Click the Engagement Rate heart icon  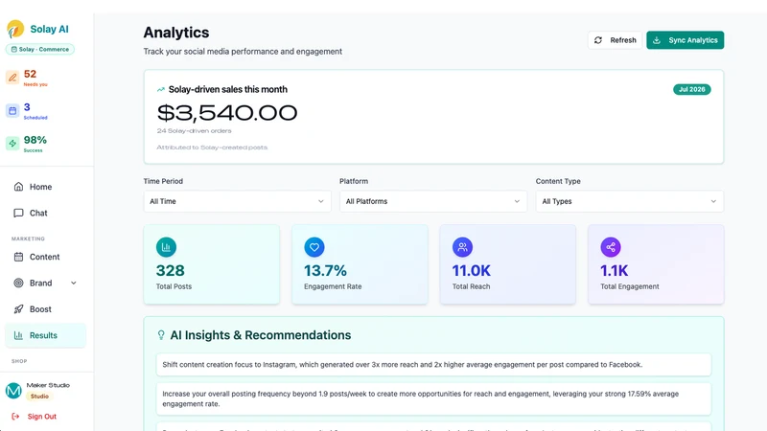point(314,247)
